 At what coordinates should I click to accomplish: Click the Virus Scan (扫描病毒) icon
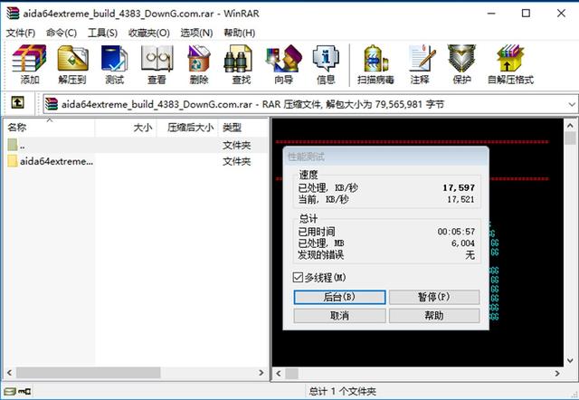click(375, 58)
